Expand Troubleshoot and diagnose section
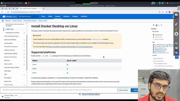 (x=24, y=47)
